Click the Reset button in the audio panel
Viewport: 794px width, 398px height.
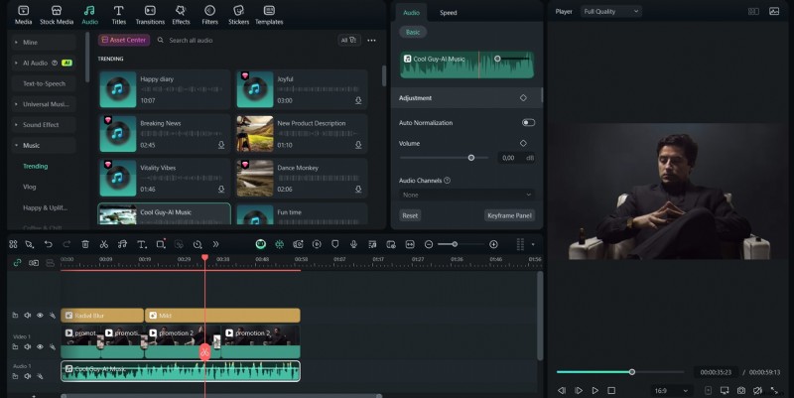(409, 215)
